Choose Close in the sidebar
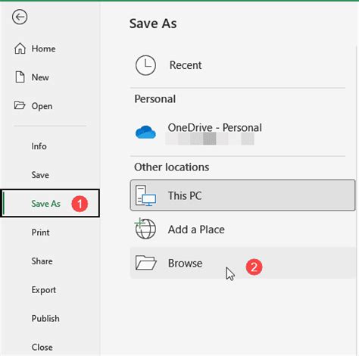Screen dimensions: 359x356 tap(42, 347)
